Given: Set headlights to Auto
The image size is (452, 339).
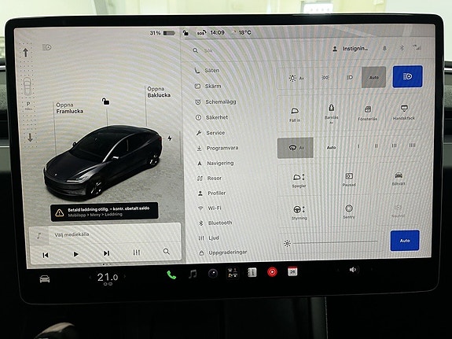Looking at the screenshot, I should coord(373,77).
